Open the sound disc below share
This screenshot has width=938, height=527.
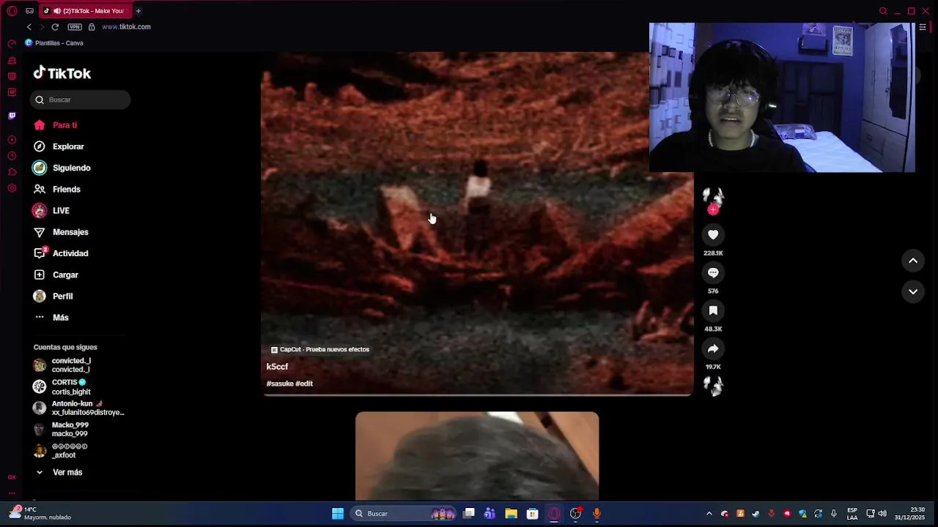(713, 386)
